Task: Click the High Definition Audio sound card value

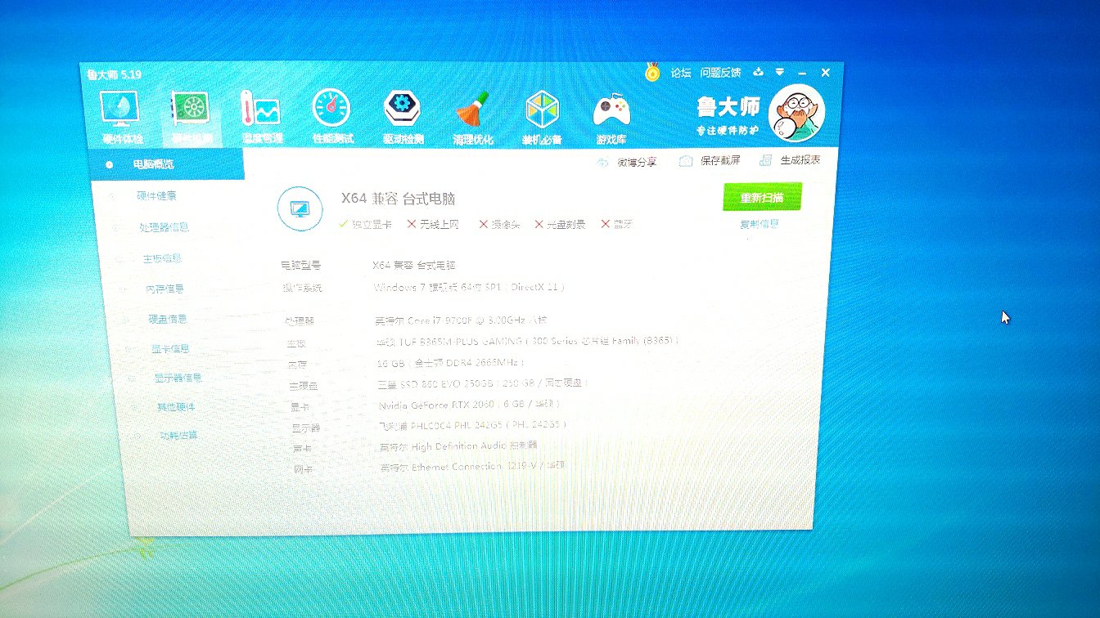Action: [459, 446]
